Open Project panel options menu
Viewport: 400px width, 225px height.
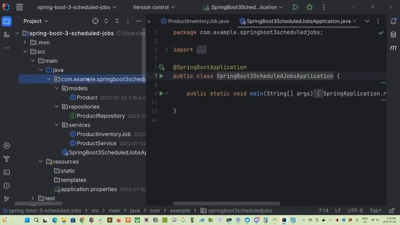pos(127,21)
